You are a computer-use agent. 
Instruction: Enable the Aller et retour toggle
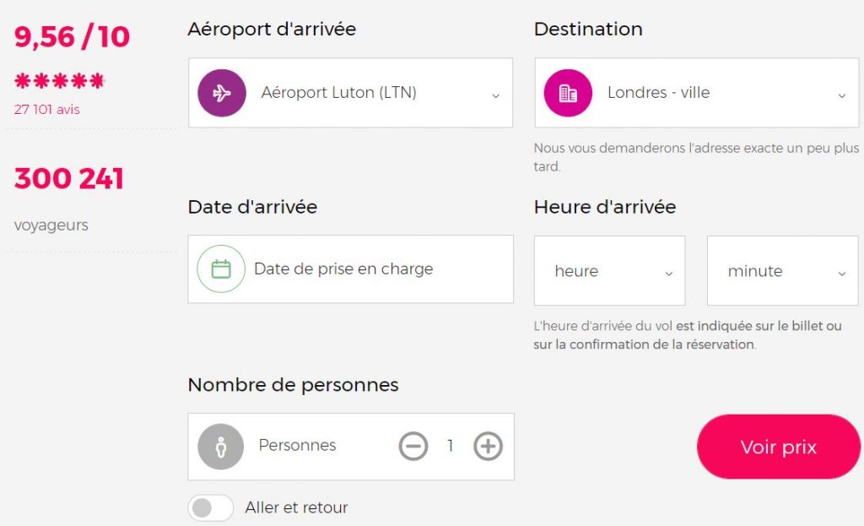pyautogui.click(x=209, y=507)
